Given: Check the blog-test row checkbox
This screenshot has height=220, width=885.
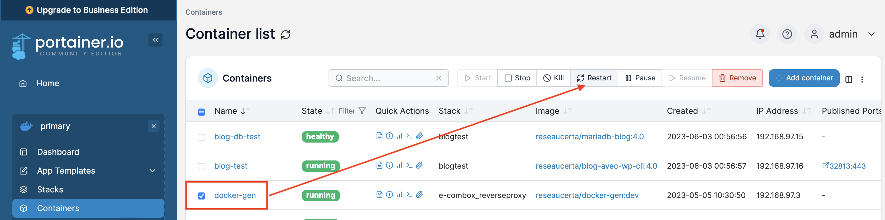Looking at the screenshot, I should click(201, 167).
